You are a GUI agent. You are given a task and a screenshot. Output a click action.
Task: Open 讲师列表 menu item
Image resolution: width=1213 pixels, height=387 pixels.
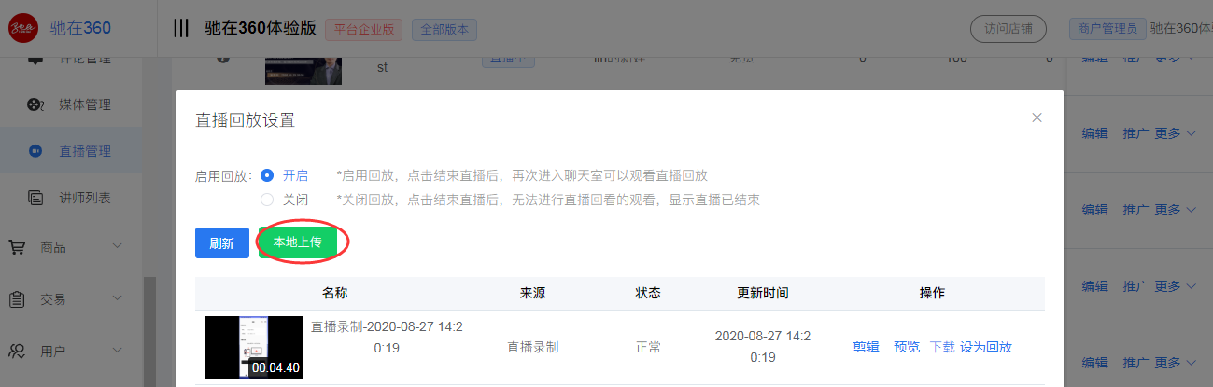point(71,198)
